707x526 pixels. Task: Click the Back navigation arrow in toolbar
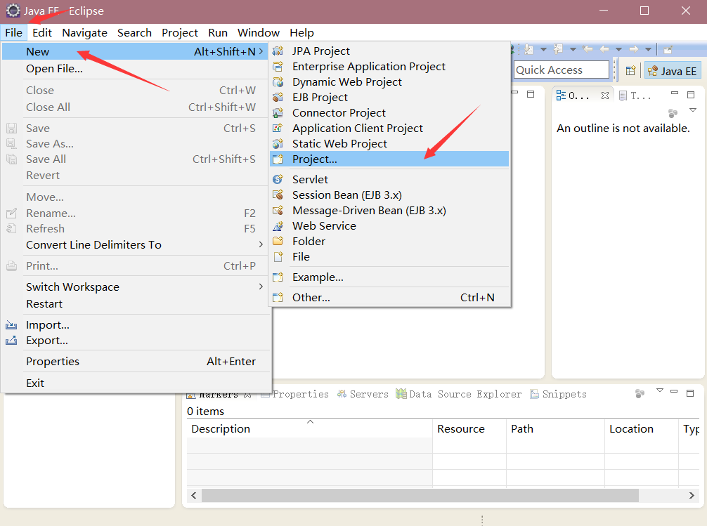[604, 49]
